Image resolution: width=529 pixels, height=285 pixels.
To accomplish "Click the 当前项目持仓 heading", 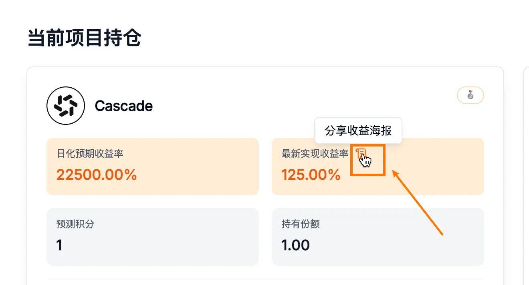I will coord(84,38).
